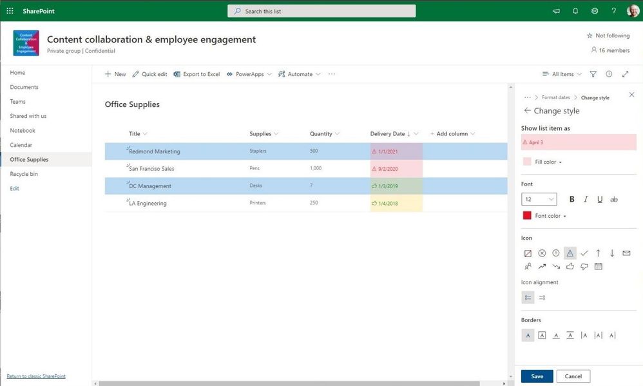Select the trending up icon
Image resolution: width=643 pixels, height=386 pixels.
542,267
